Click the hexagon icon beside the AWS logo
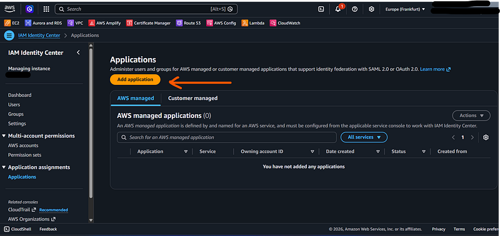This screenshot has width=500, height=236. 29,9
